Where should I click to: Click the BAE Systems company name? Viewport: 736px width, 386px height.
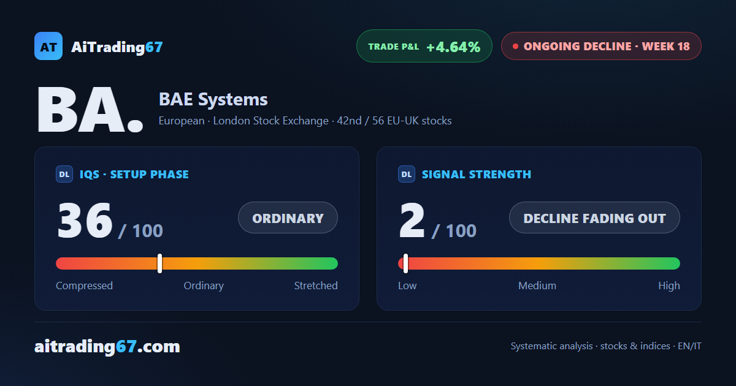(x=213, y=99)
